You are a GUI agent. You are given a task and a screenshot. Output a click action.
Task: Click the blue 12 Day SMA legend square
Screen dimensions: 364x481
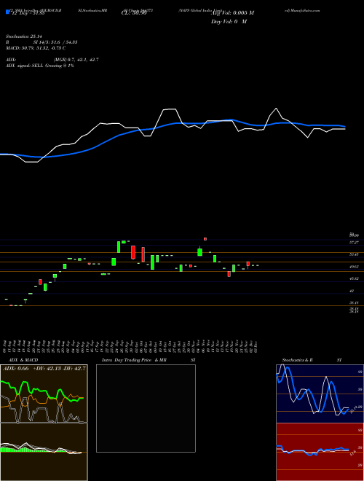coord(7,12)
